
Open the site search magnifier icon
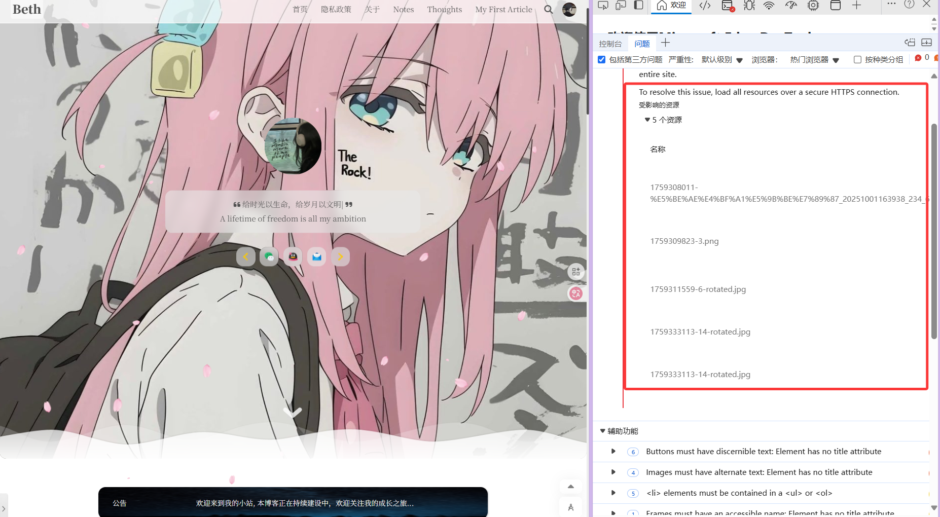pos(548,10)
